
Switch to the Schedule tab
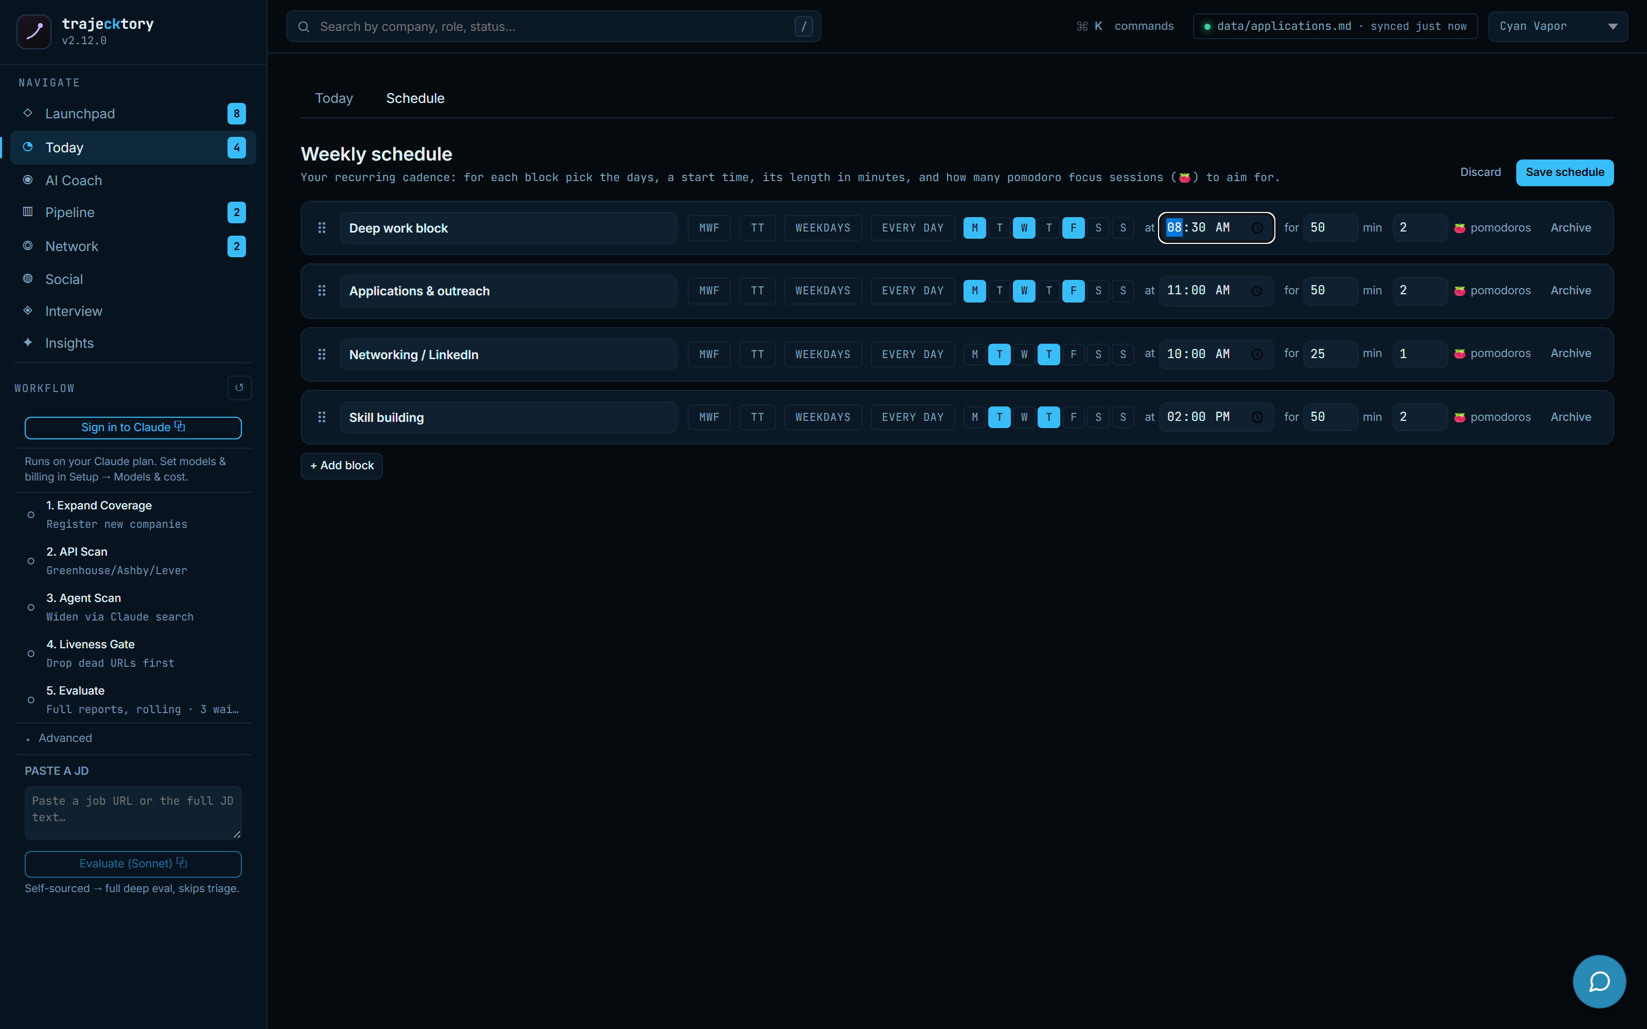point(415,98)
